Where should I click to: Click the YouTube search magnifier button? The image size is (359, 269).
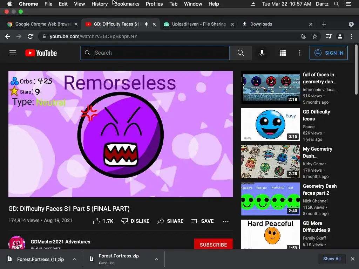coord(241,53)
